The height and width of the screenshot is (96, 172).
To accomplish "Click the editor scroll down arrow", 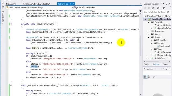I will pyautogui.click(x=141, y=95).
